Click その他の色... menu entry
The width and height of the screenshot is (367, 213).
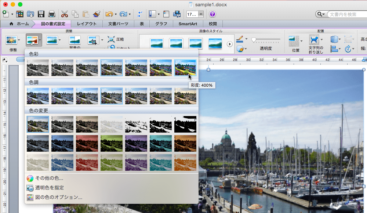click(x=49, y=178)
